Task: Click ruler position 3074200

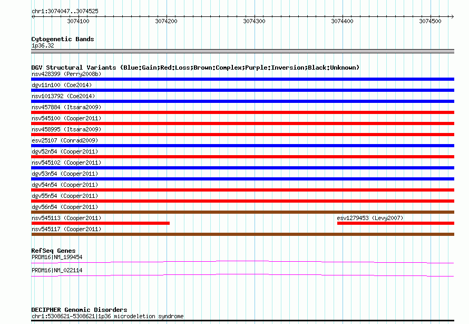Action: [166, 21]
